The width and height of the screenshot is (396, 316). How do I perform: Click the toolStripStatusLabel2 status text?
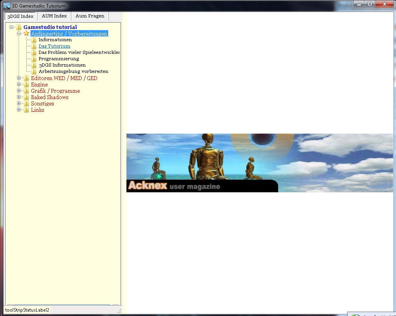click(27, 310)
